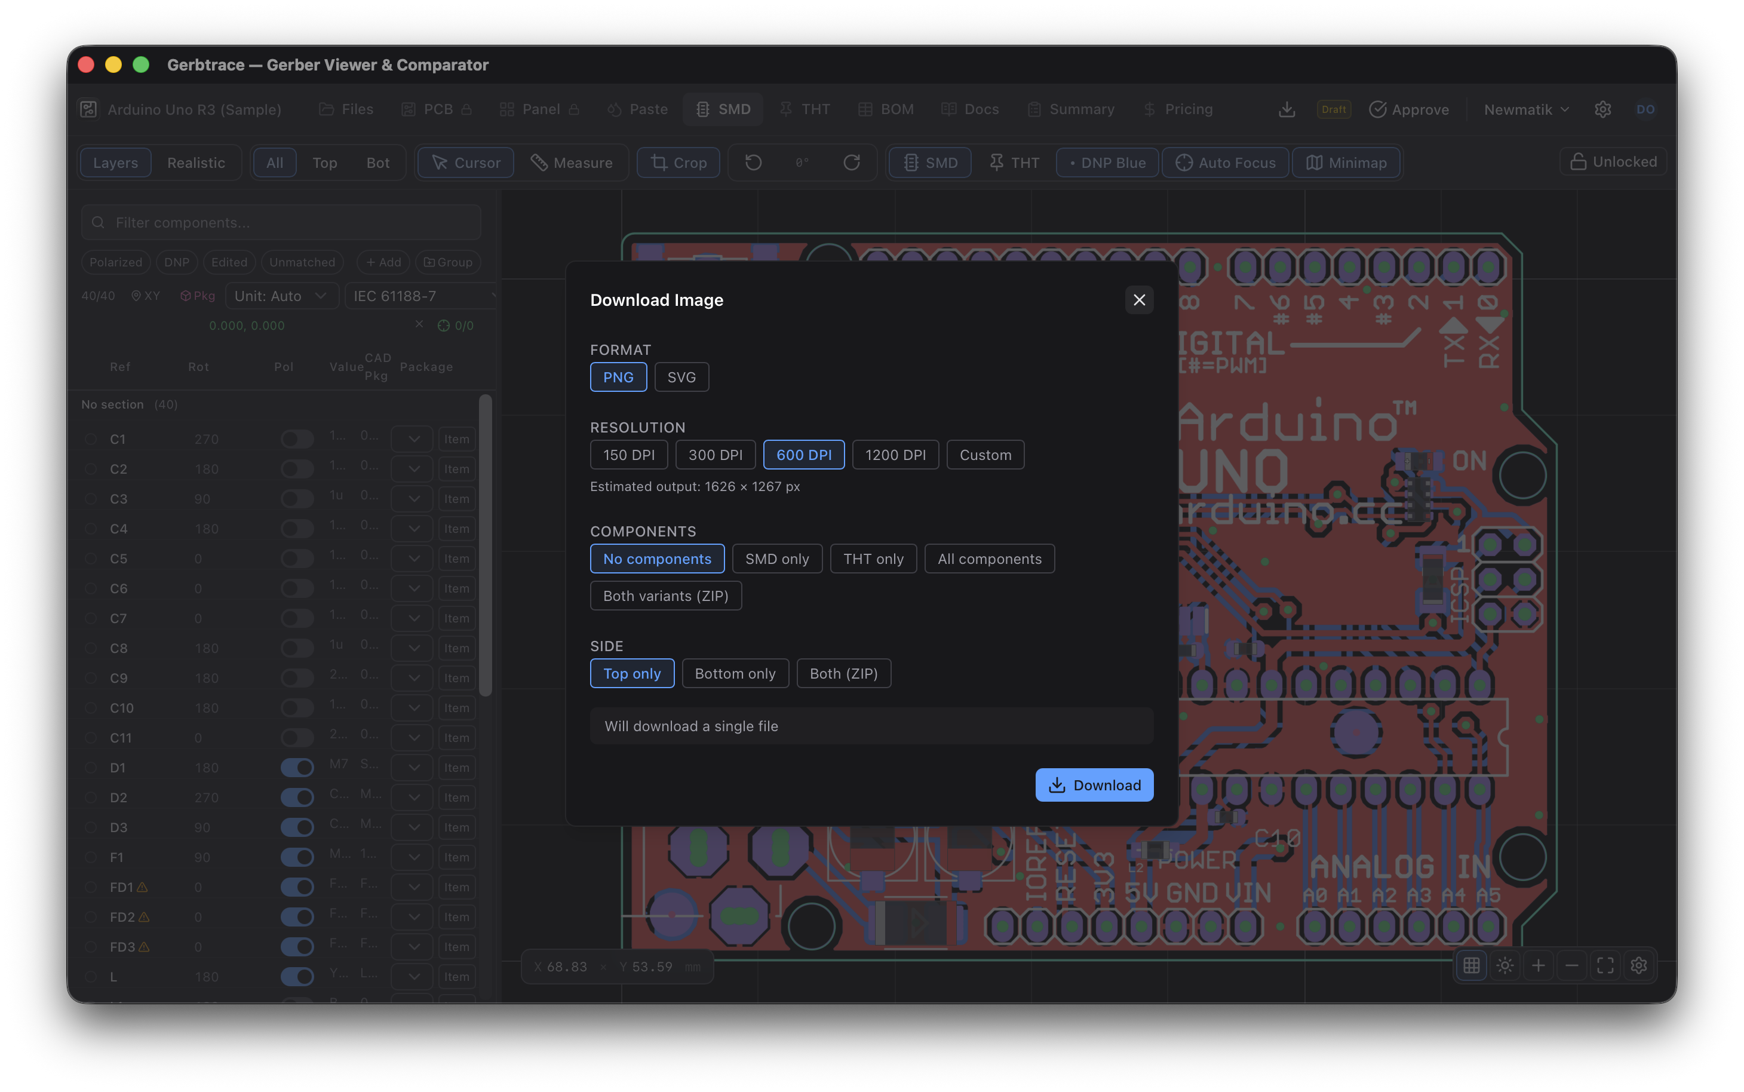Zoom in with the plus icon
Image resolution: width=1744 pixels, height=1092 pixels.
point(1539,965)
